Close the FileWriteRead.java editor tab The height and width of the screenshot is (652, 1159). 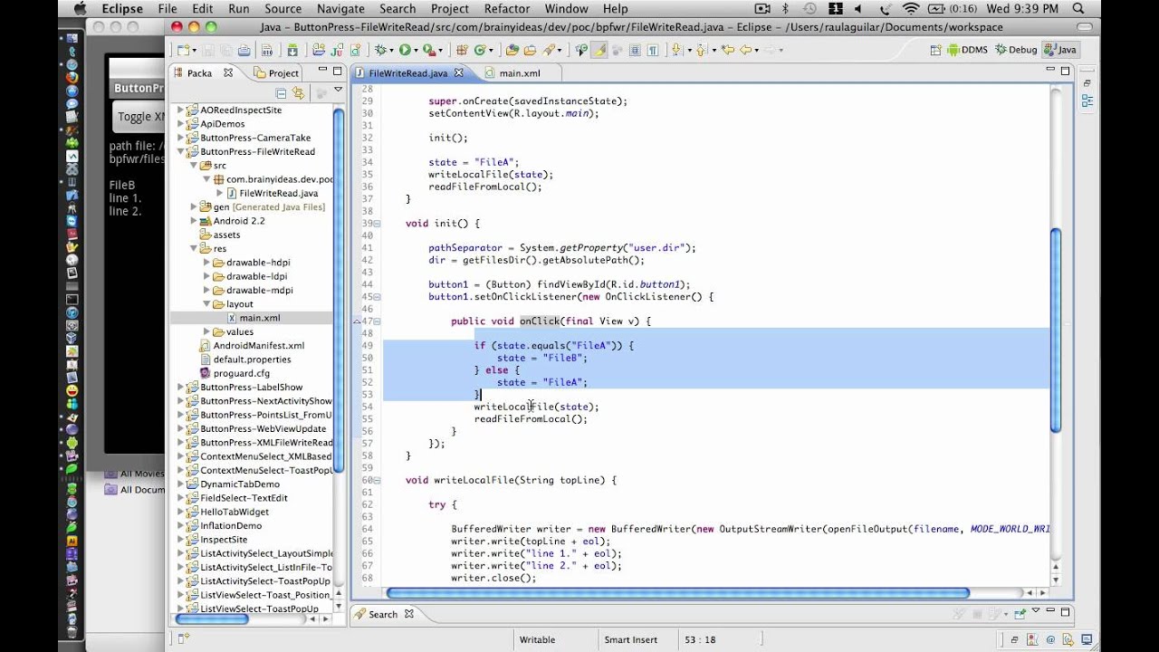point(458,72)
